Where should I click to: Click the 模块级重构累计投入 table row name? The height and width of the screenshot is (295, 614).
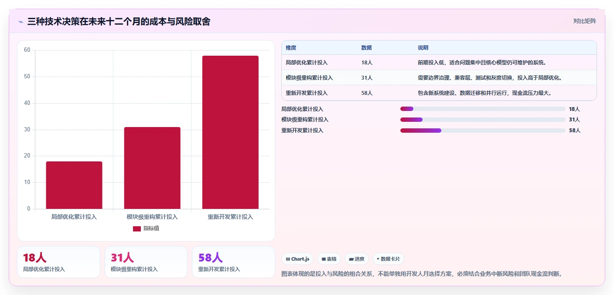click(x=309, y=78)
